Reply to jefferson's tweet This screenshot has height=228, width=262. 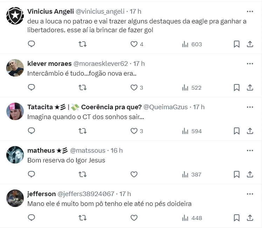click(32, 218)
